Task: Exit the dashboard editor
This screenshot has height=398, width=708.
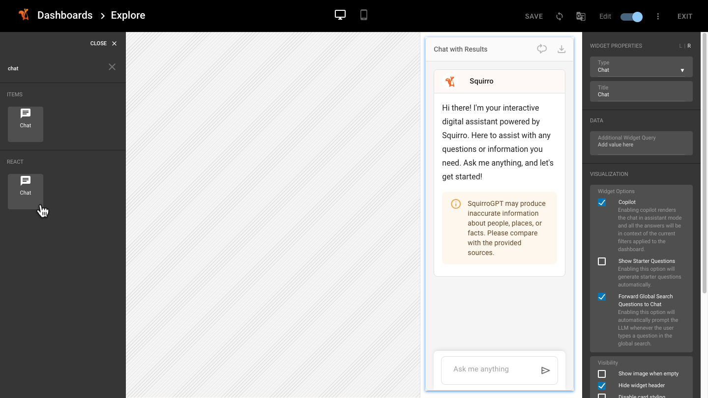Action: (685, 16)
